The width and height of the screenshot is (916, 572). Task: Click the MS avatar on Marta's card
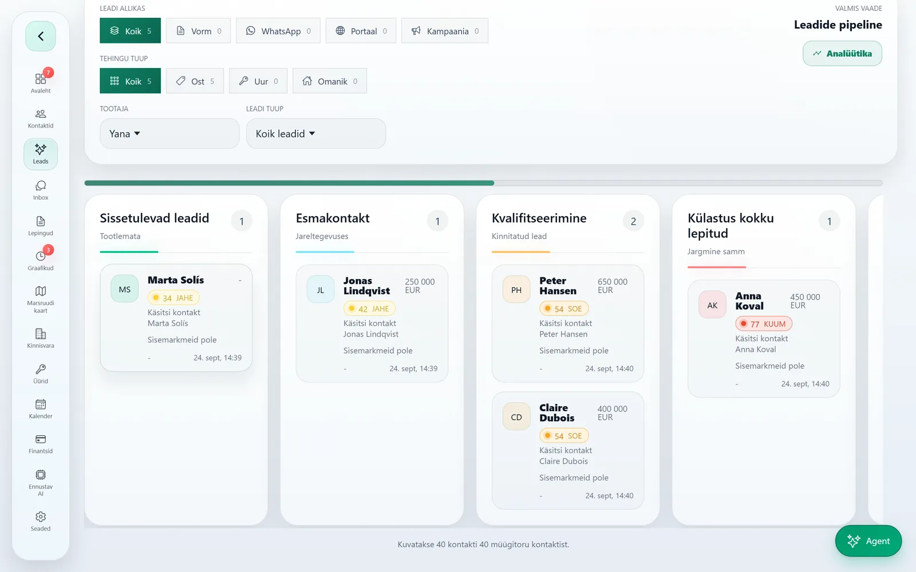click(125, 289)
